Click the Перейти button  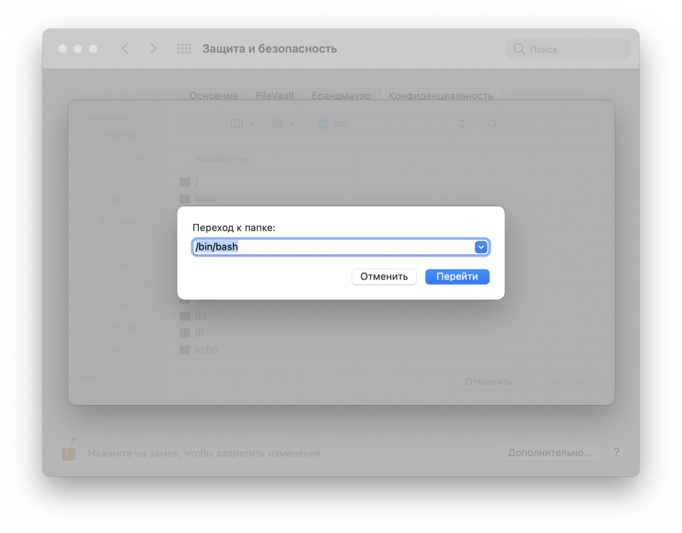(457, 277)
